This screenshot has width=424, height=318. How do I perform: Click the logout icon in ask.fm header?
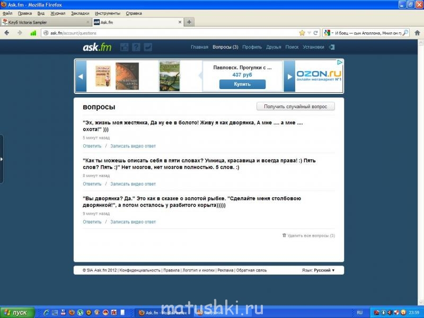(x=332, y=47)
